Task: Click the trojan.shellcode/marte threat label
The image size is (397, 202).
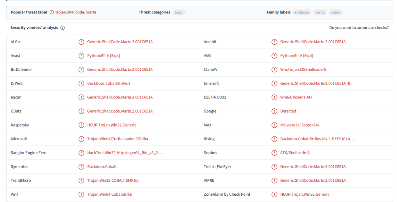Action: pyautogui.click(x=76, y=12)
